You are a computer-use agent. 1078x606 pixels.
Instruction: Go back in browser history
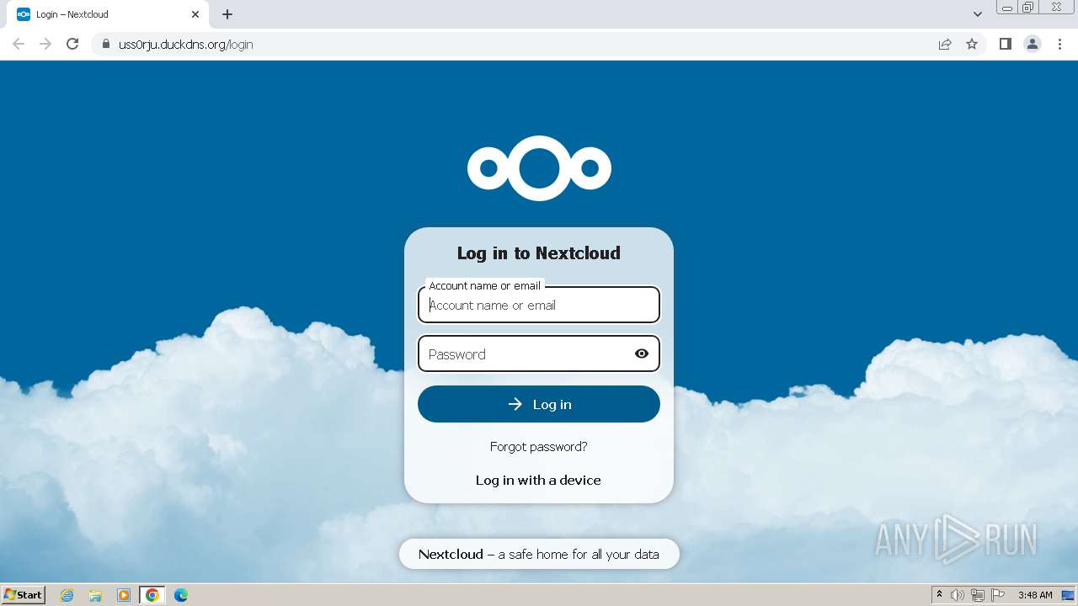tap(19, 44)
